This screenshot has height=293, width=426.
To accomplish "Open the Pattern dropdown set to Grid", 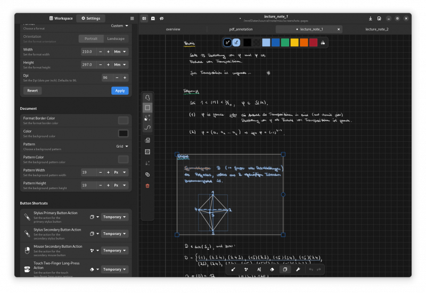I will coord(122,146).
